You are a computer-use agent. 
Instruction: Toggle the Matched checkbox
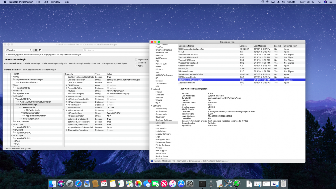coord(136,63)
